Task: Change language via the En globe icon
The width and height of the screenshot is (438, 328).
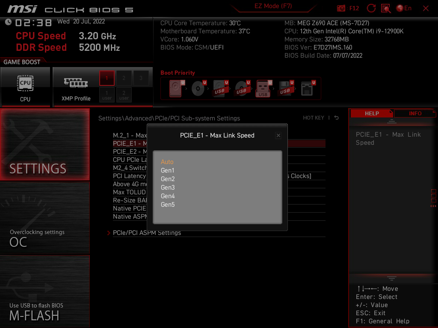Action: click(x=404, y=9)
